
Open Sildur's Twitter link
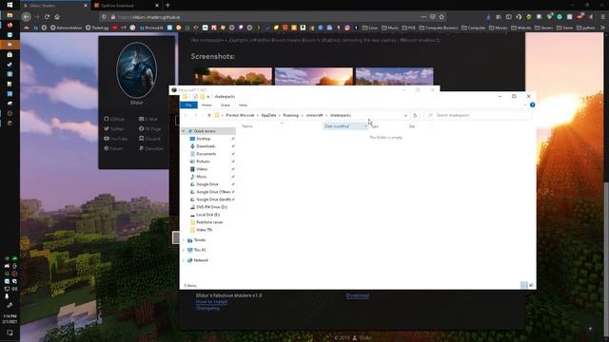[114, 129]
